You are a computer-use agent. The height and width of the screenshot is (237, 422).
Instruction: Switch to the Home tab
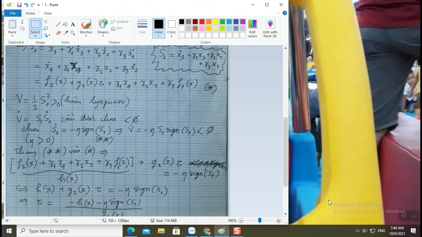30,13
